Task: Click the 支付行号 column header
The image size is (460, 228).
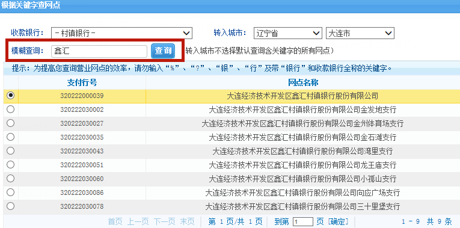Action: pos(82,83)
